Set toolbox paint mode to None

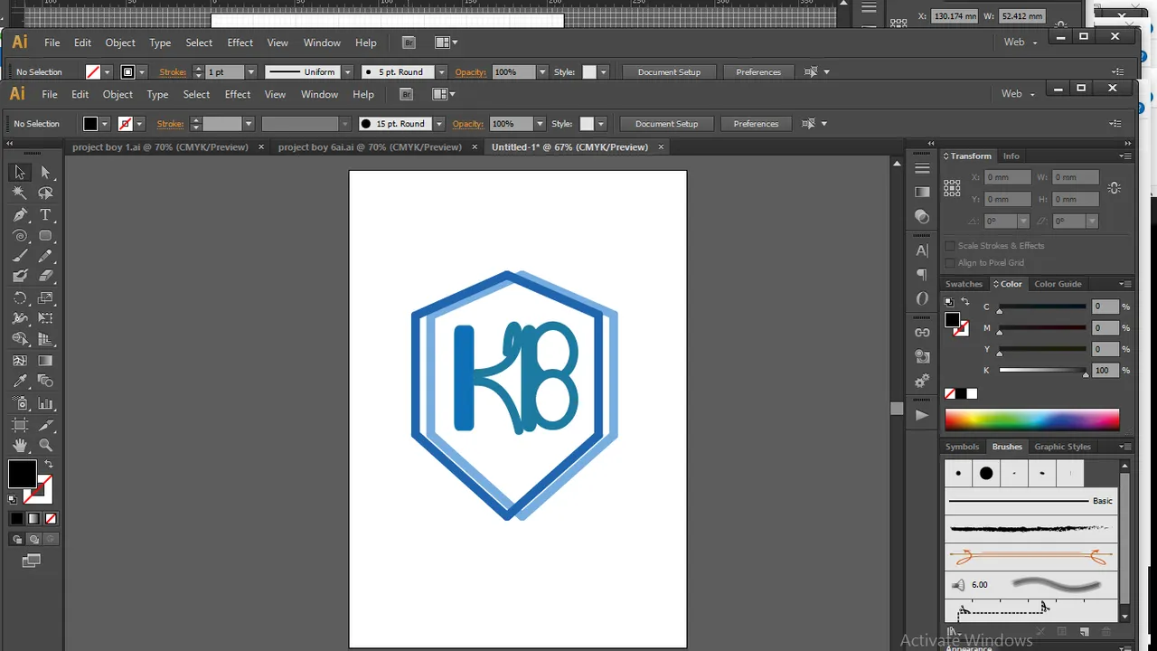51,519
